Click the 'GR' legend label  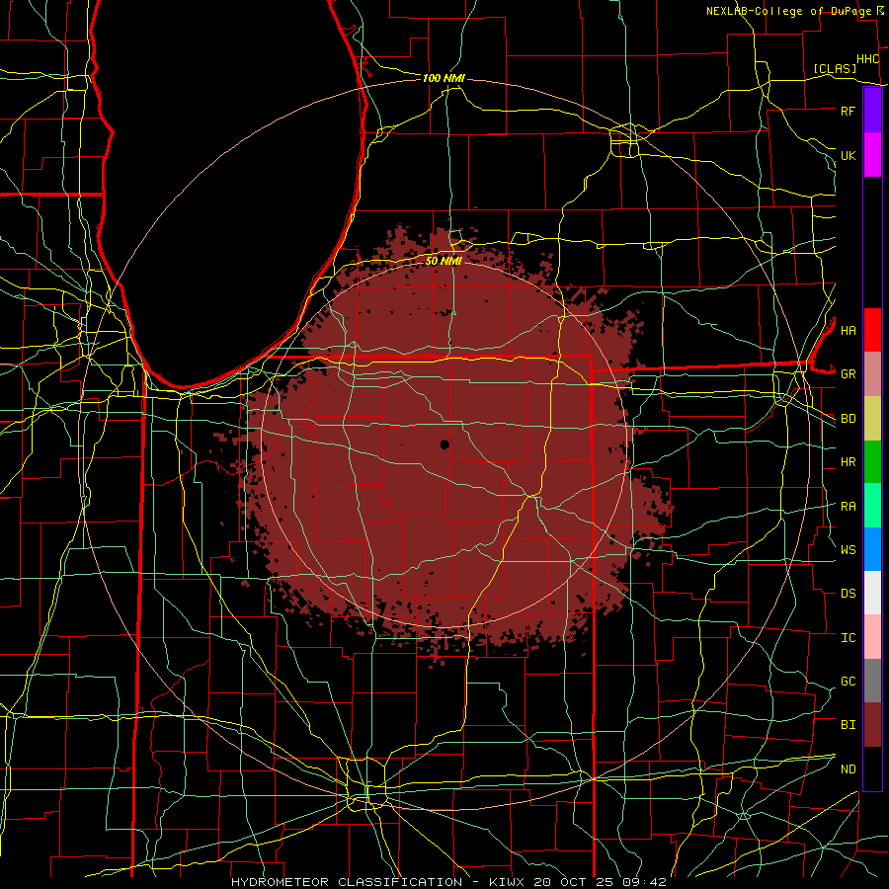[849, 374]
